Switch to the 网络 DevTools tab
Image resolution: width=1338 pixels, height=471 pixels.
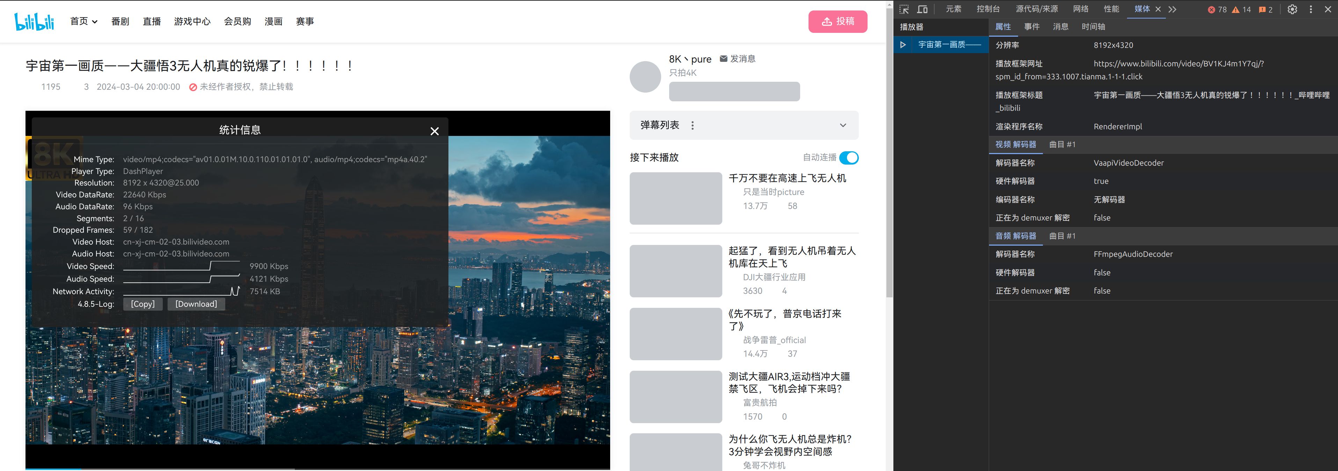(1081, 9)
